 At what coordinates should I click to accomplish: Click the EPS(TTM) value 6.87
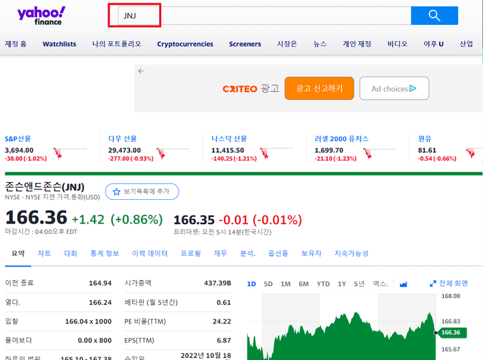[x=224, y=340]
